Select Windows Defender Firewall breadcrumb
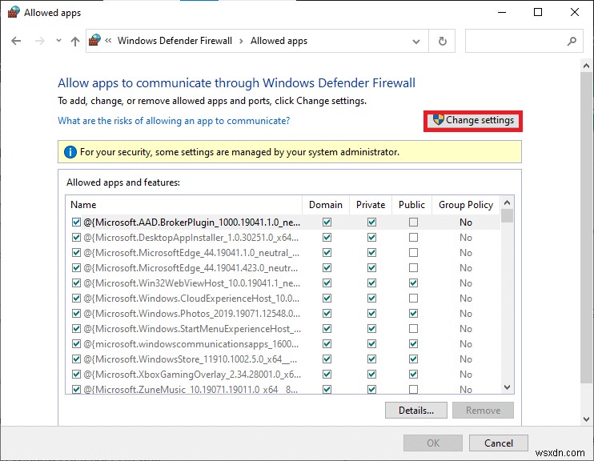 pos(175,41)
